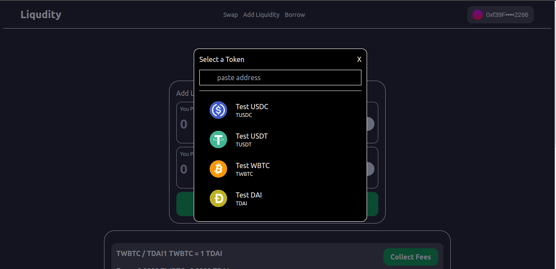Select the Test DAI token icon
556x269 pixels.
[218, 198]
